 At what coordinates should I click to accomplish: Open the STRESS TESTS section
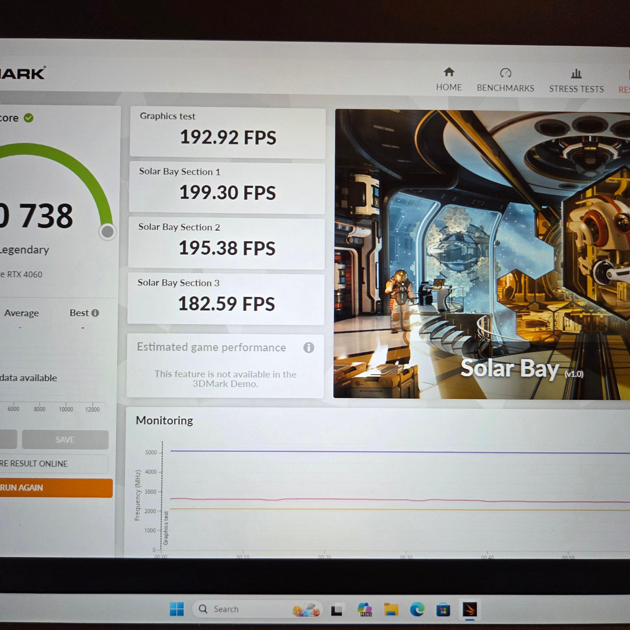(576, 81)
